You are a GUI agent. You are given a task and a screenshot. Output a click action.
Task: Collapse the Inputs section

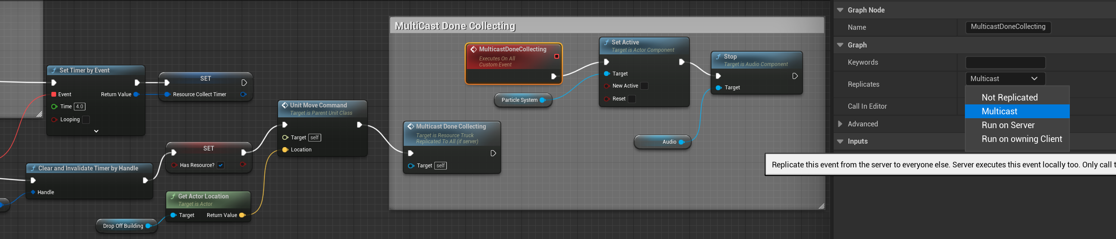click(x=840, y=142)
